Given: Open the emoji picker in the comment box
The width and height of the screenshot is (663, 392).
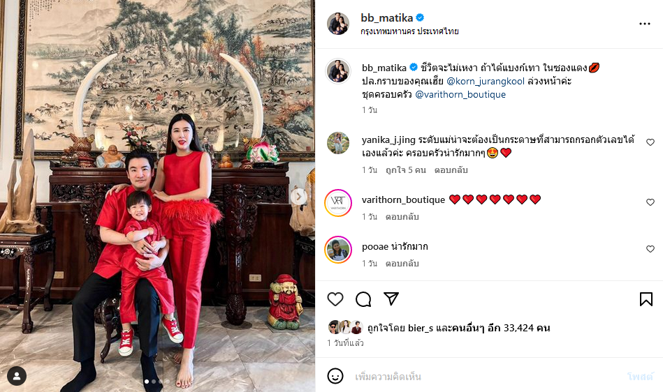Looking at the screenshot, I should point(335,376).
